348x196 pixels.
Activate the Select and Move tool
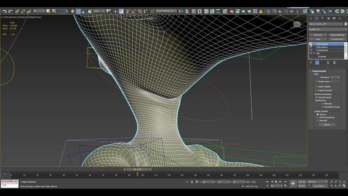coord(72,11)
